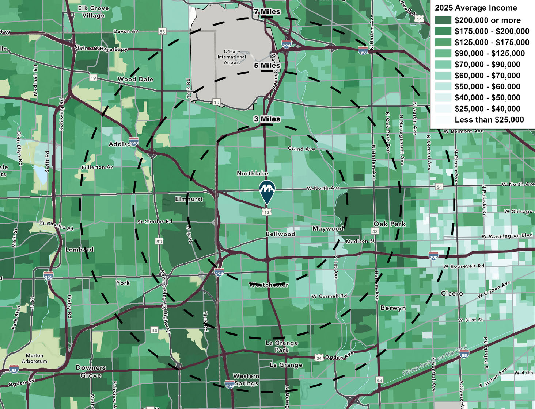Screen dimensions: 535x409
Task: Click the Route 19 shield below the airport
Action: [x=217, y=103]
